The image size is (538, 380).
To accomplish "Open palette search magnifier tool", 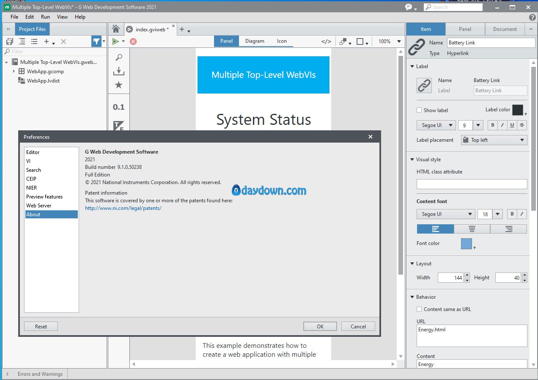I will tap(119, 58).
